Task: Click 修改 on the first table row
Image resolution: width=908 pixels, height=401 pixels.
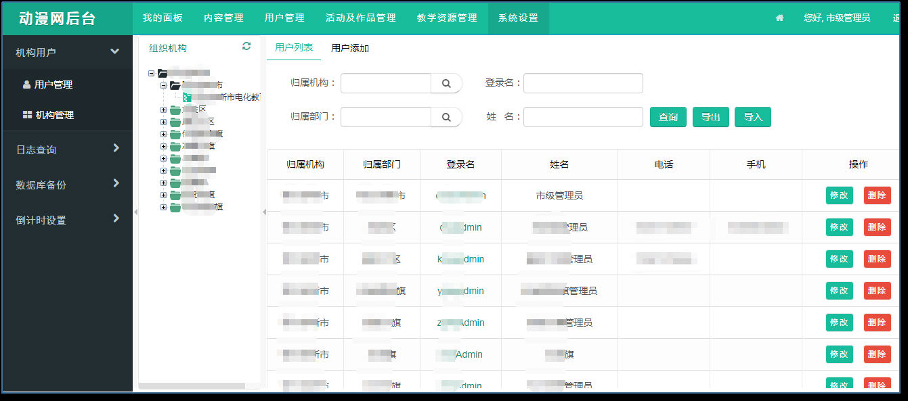Action: tap(839, 195)
